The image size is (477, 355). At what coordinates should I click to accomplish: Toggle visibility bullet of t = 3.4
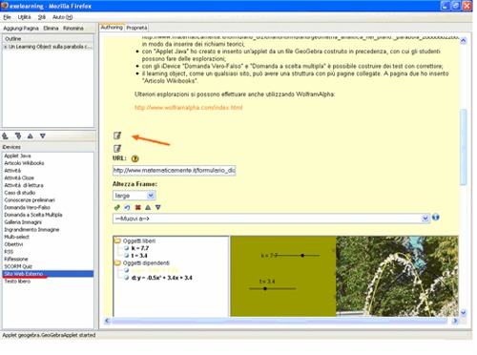(127, 256)
